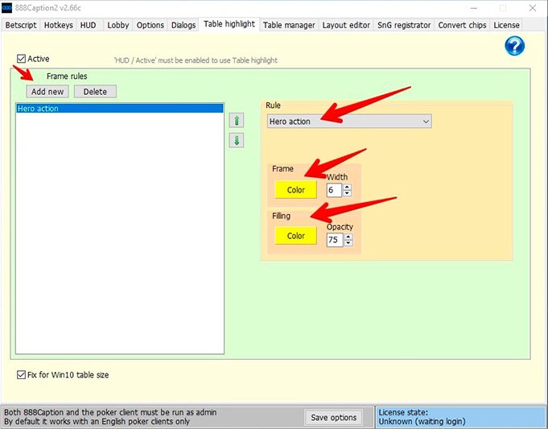Decrease Filling Opacity with down spinner arrow
This screenshot has height=429, width=548.
point(347,243)
